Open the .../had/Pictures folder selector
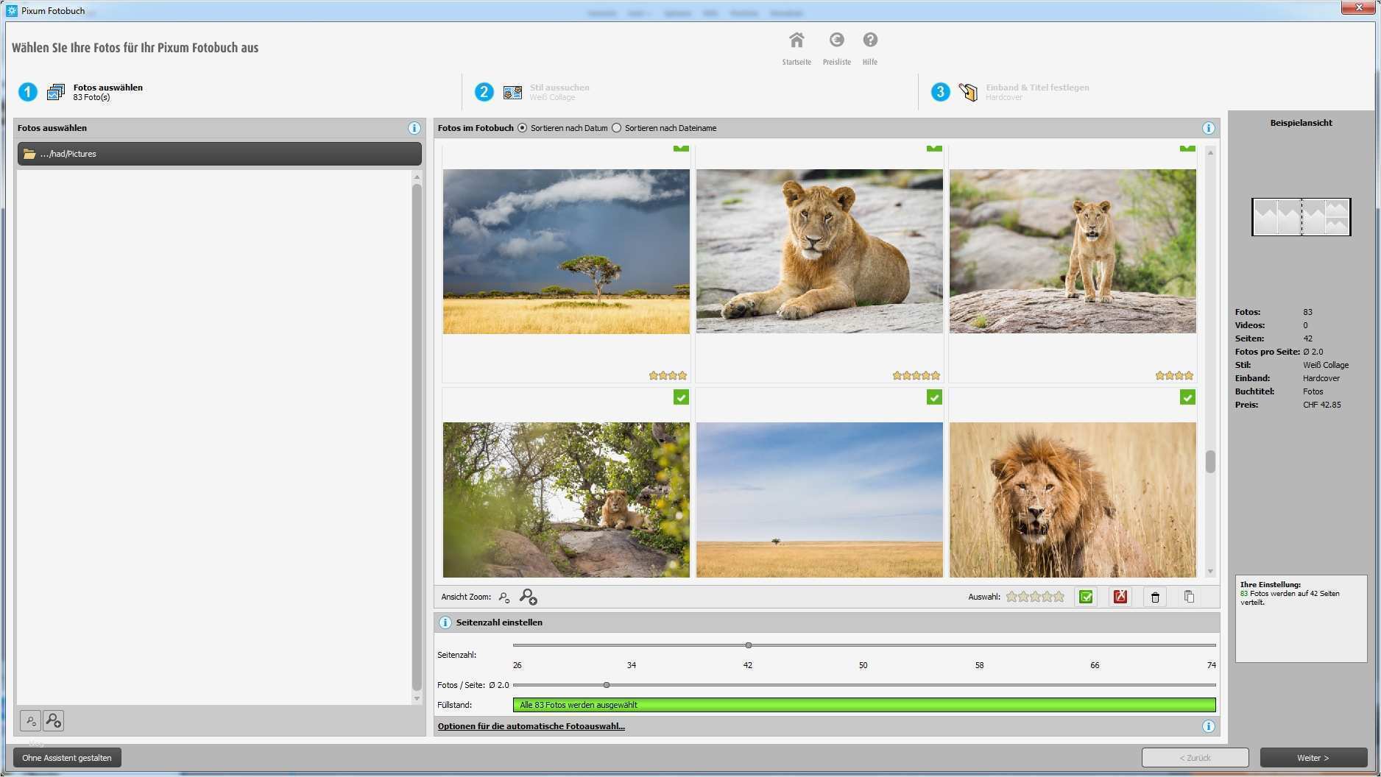Screen dimensions: 1381x777 pos(219,154)
